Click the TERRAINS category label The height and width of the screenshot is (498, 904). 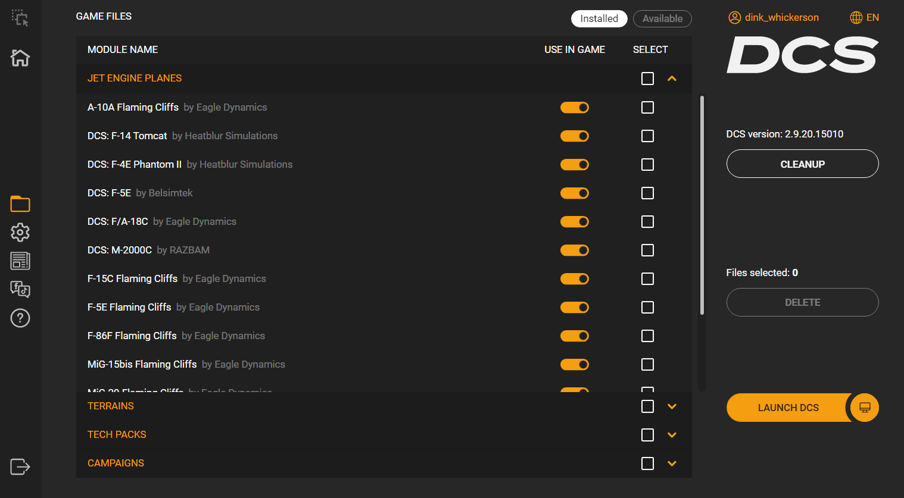click(111, 406)
